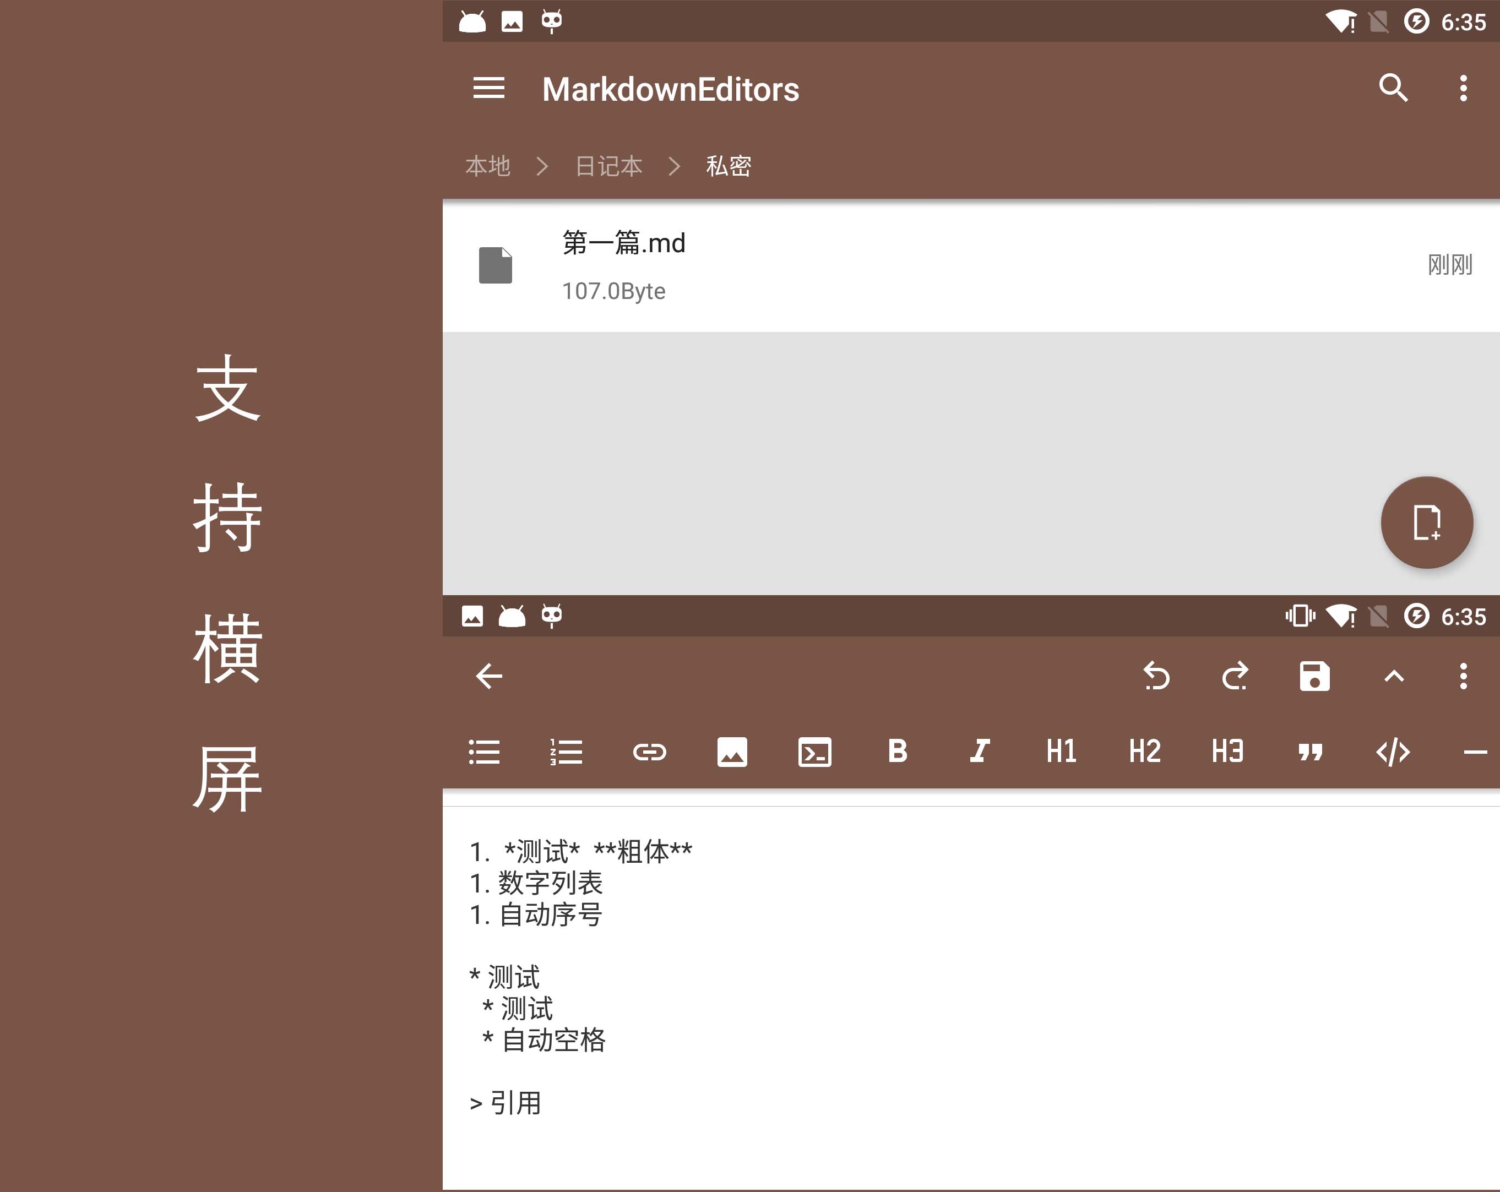Undo the last edit
Screen dimensions: 1500x1192
(1156, 676)
